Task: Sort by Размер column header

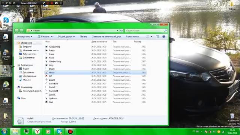Action: [x=137, y=42]
